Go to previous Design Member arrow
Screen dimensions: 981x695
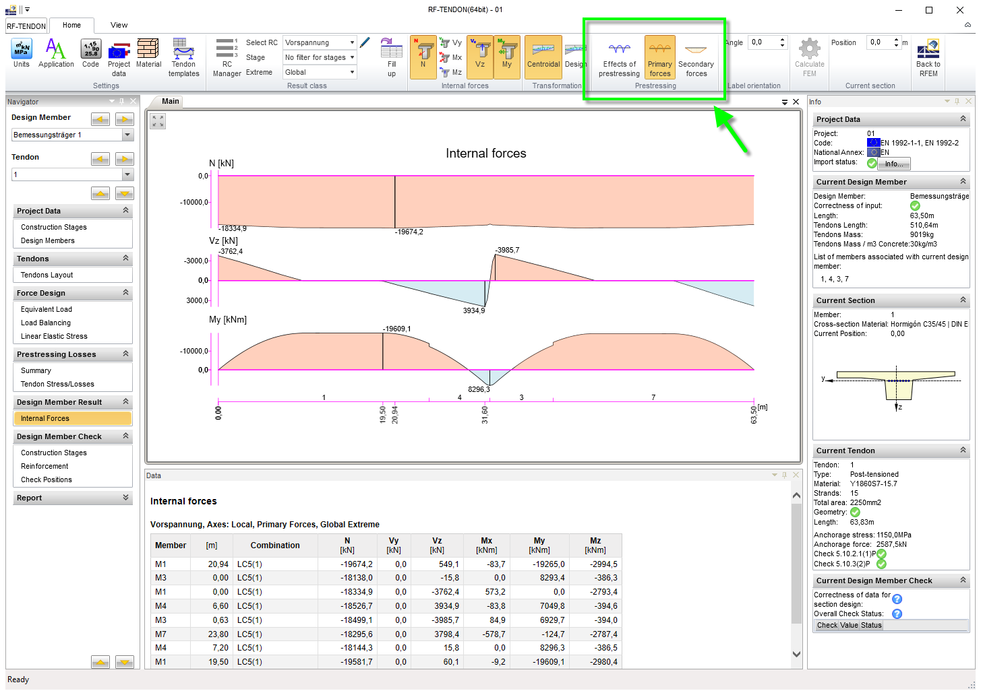pyautogui.click(x=100, y=119)
